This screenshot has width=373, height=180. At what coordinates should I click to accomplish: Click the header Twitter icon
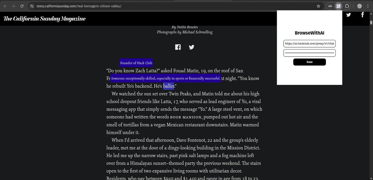coord(349,15)
